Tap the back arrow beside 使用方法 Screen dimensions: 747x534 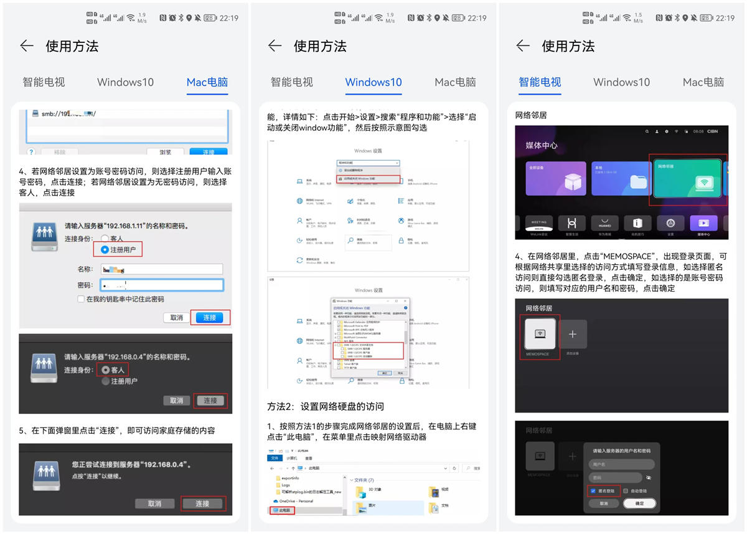pyautogui.click(x=26, y=45)
